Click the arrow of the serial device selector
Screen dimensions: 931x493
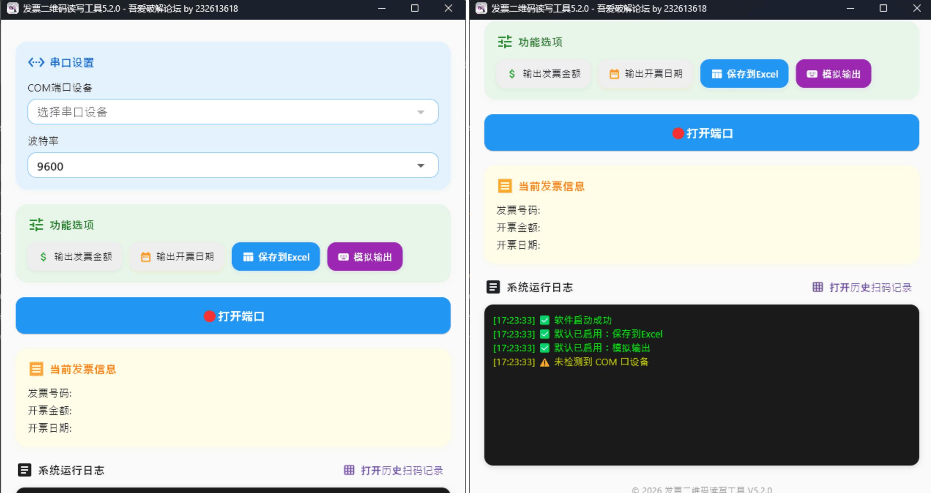click(x=421, y=112)
